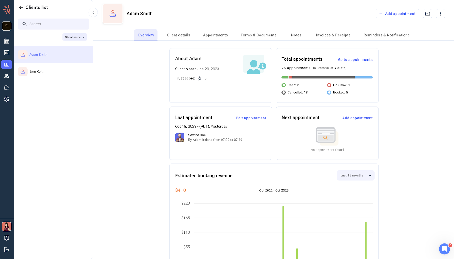Open the Client since sort dropdown

75,37
